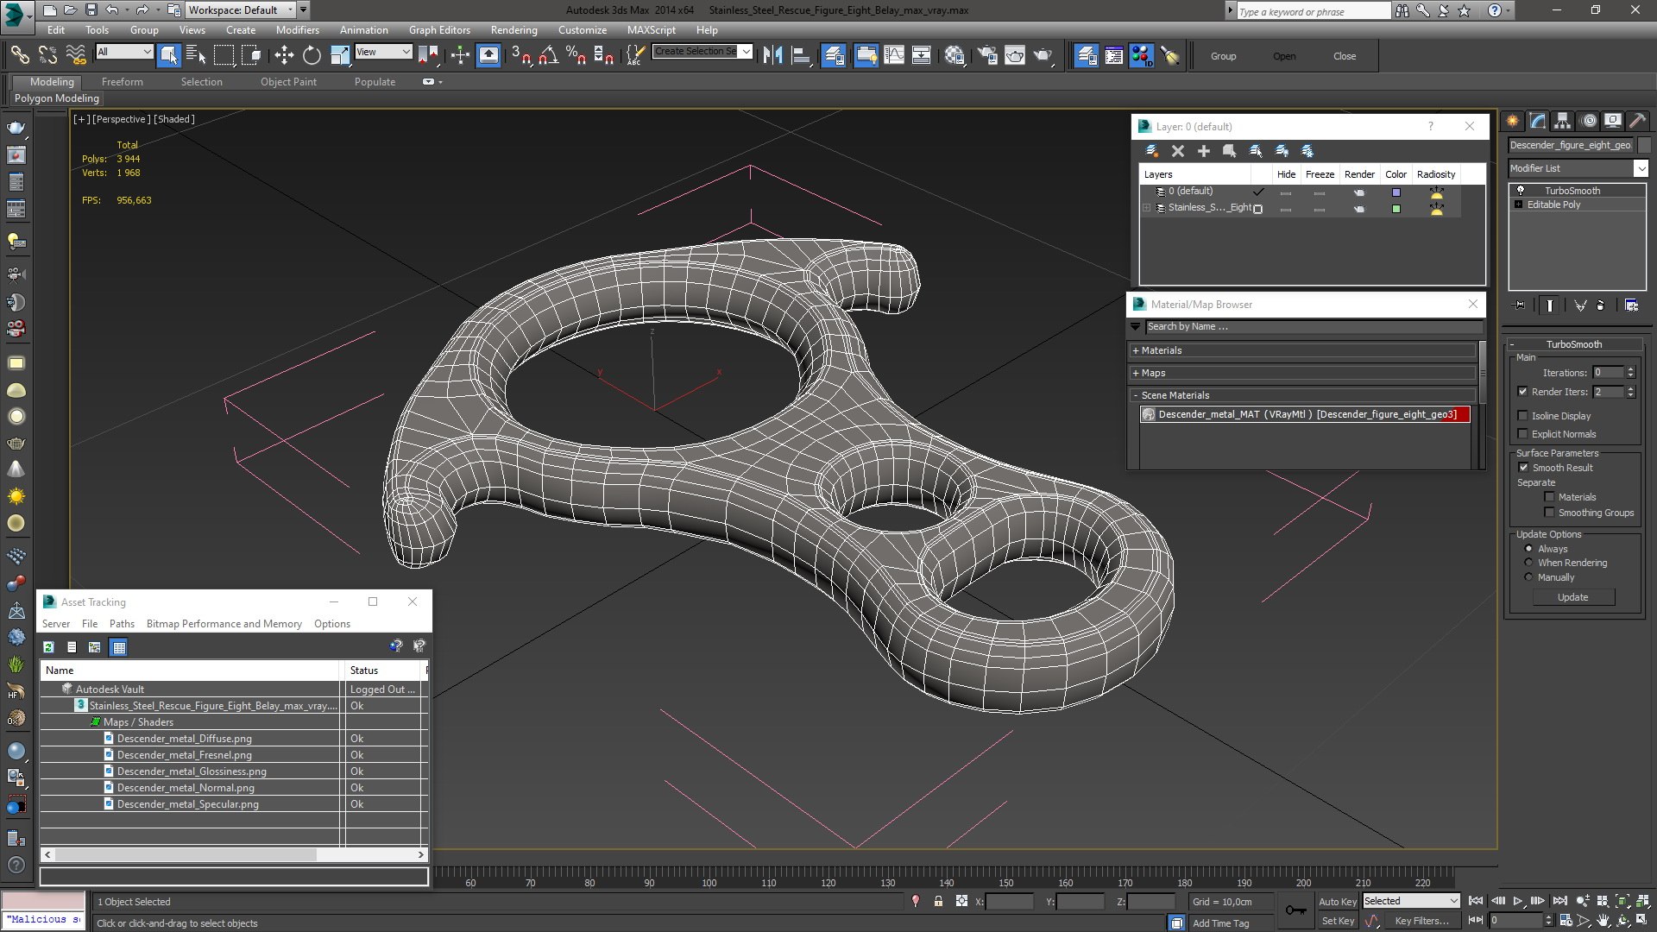Click Play Animation button
This screenshot has width=1657, height=932.
click(x=1517, y=901)
